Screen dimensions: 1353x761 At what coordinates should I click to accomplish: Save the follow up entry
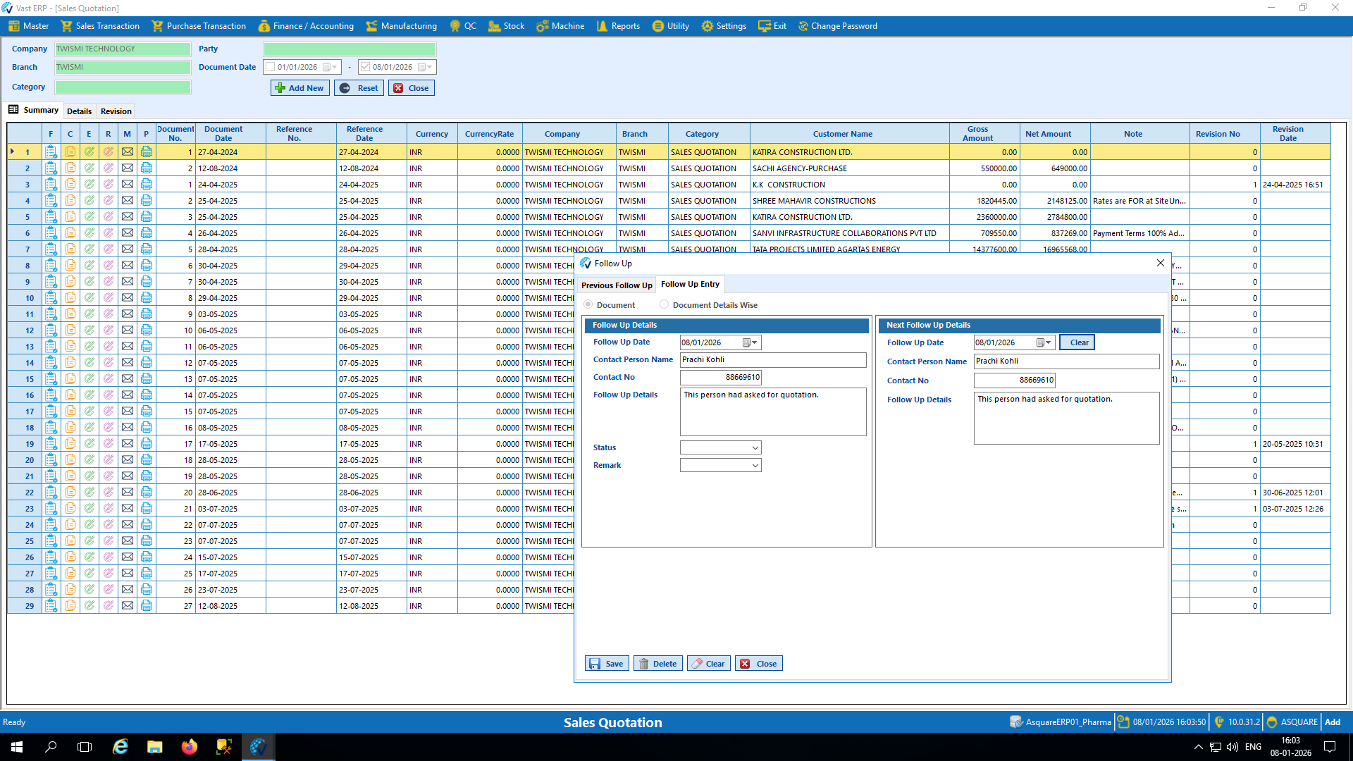click(x=607, y=664)
